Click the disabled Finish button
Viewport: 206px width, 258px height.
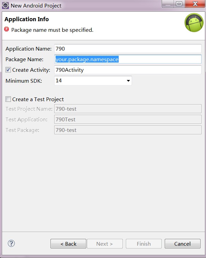click(x=144, y=244)
